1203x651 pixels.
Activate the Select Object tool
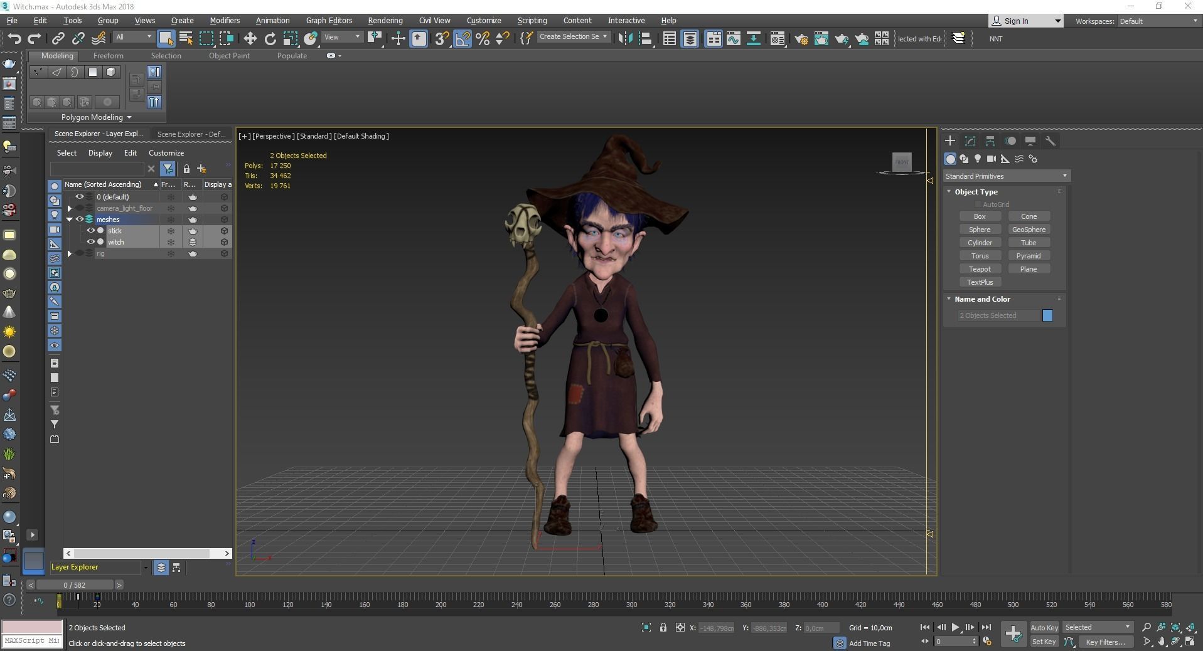[x=166, y=39]
